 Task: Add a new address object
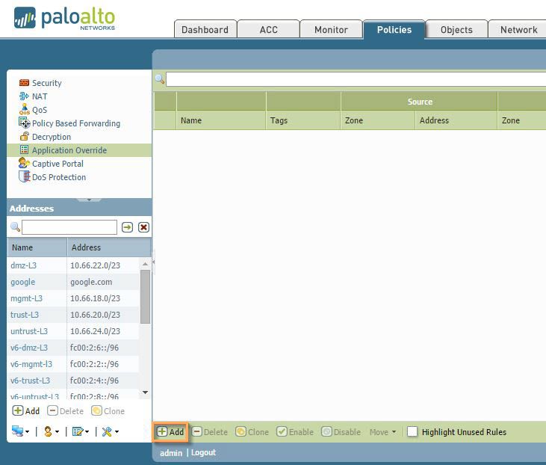[26, 411]
